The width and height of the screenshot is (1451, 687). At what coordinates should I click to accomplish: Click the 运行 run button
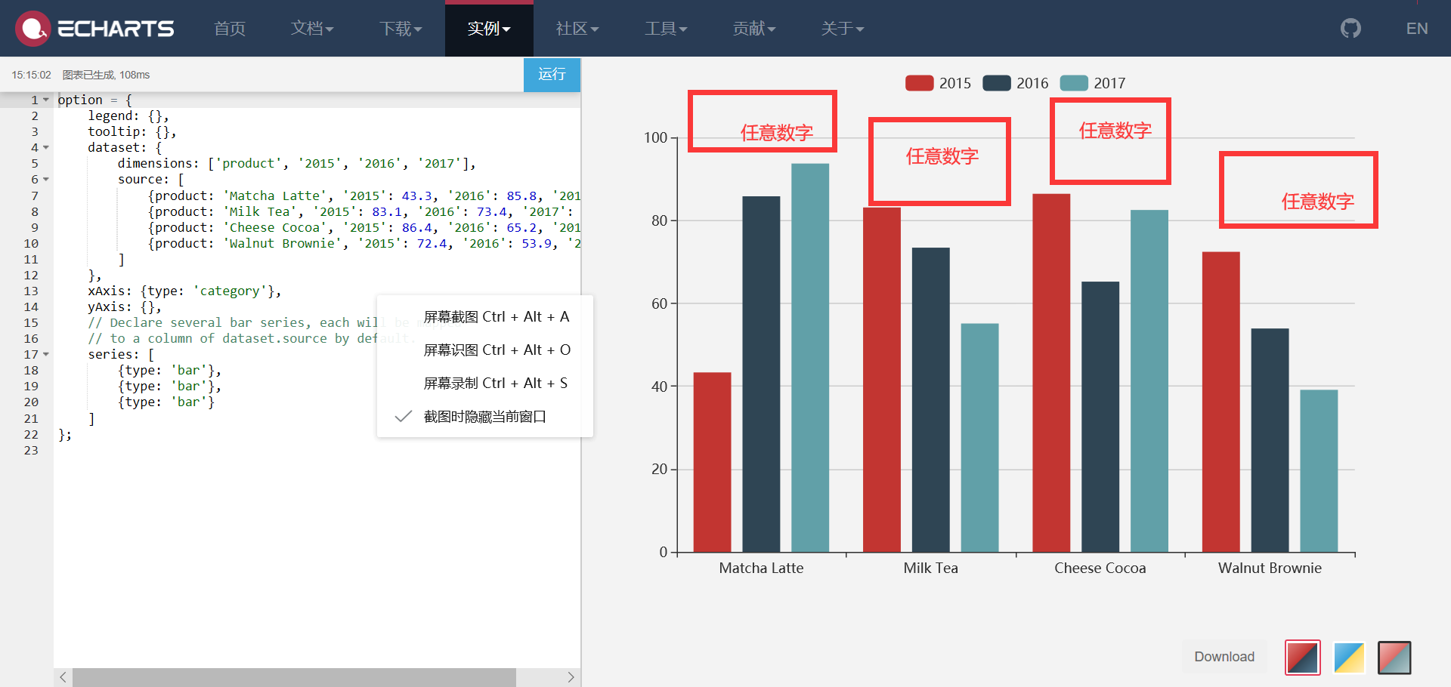552,75
